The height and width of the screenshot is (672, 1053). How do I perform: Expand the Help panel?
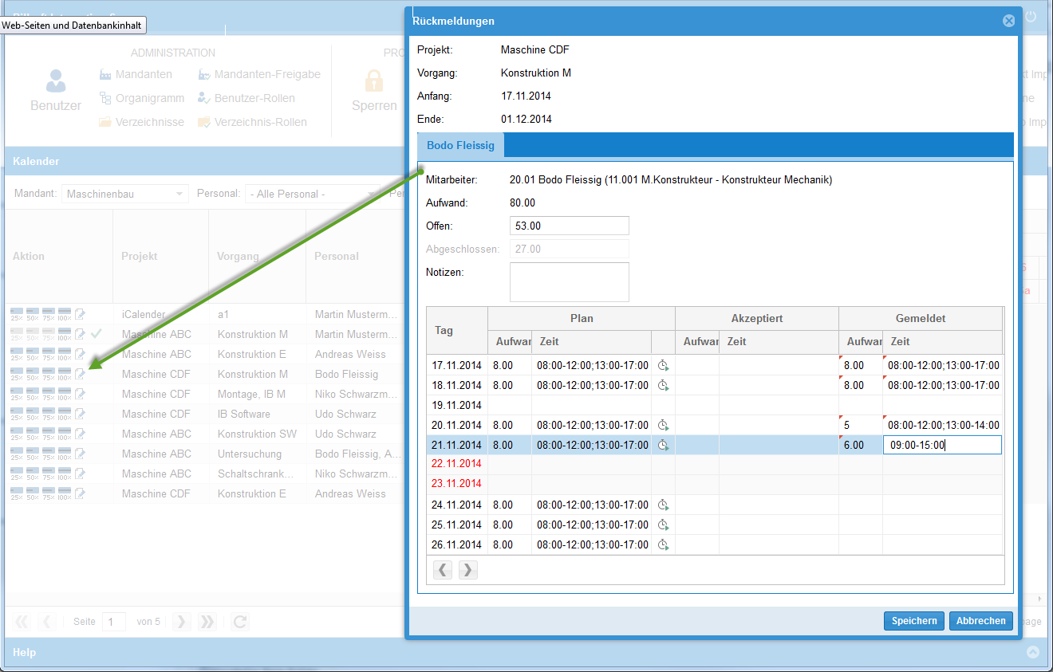pyautogui.click(x=1033, y=652)
